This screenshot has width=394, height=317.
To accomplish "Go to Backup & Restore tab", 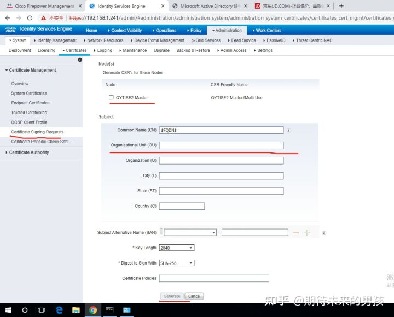I will pyautogui.click(x=193, y=50).
